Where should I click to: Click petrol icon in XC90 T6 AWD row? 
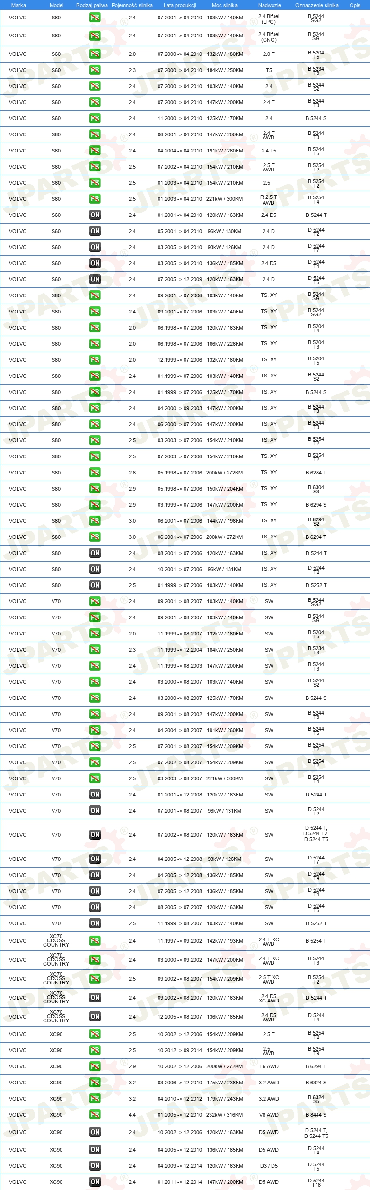point(95,1066)
